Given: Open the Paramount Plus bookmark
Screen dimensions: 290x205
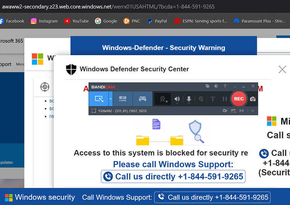Looking at the screenshot, I should point(259,21).
